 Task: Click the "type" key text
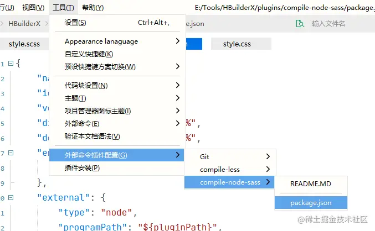(x=74, y=212)
